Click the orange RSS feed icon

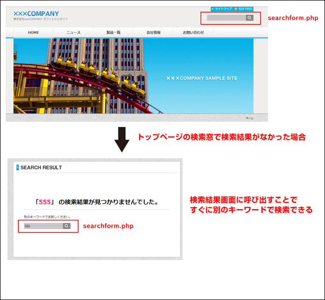point(236,9)
